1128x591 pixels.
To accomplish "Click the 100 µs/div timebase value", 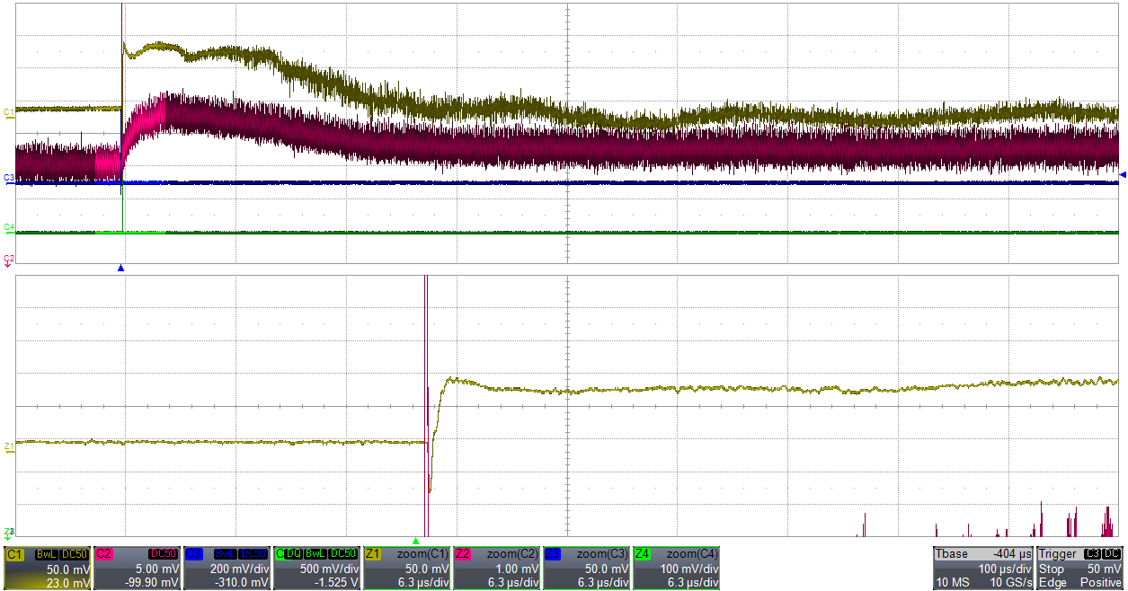I will 1005,569.
